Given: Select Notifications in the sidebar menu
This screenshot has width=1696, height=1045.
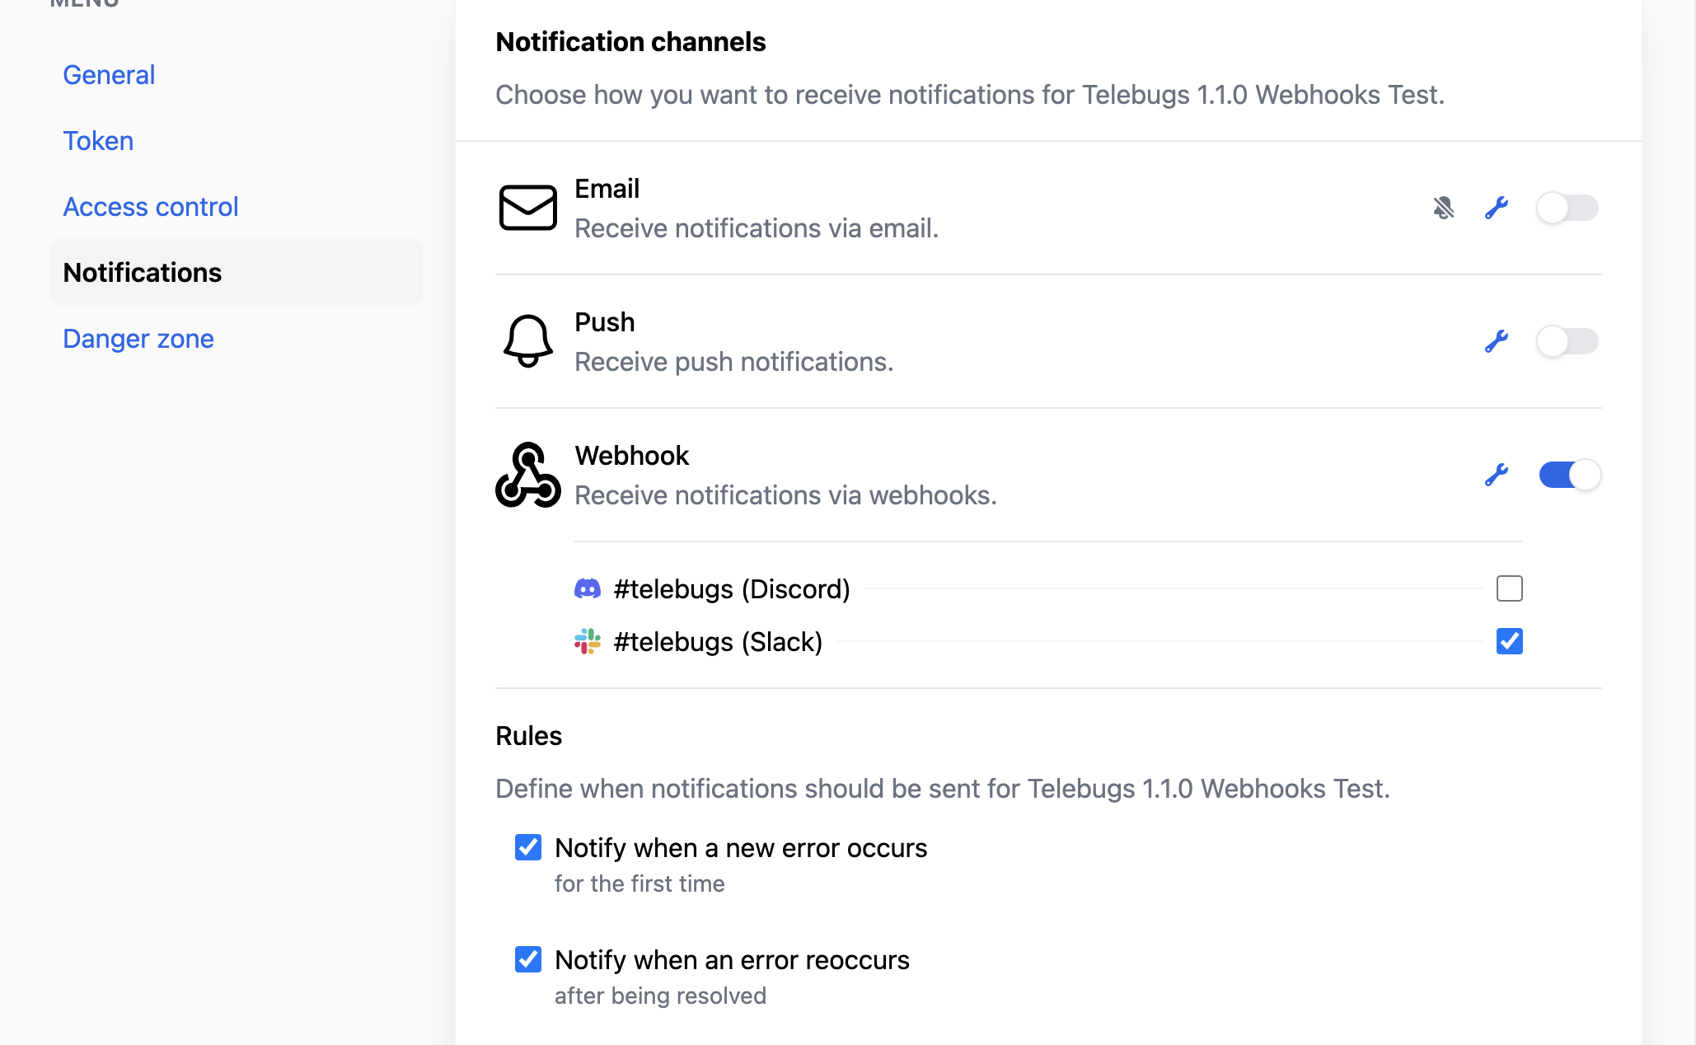Looking at the screenshot, I should point(142,272).
